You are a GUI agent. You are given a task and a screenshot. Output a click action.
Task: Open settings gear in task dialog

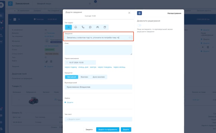139,13
